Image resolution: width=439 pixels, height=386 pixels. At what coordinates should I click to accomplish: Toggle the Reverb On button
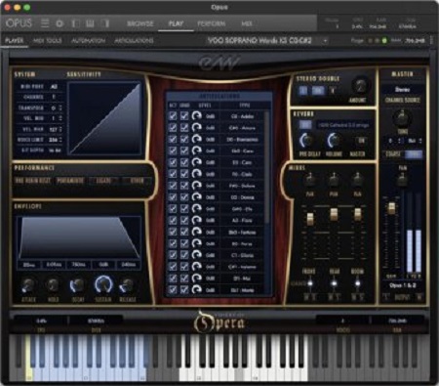pos(304,125)
